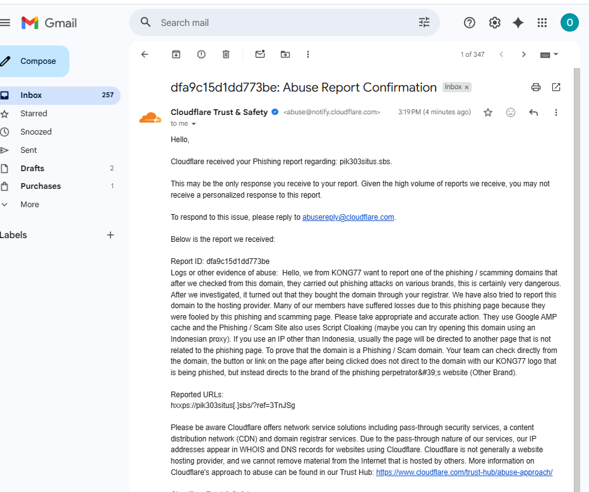Image resolution: width=589 pixels, height=492 pixels.
Task: Delete this email with the trash icon
Action: point(226,54)
